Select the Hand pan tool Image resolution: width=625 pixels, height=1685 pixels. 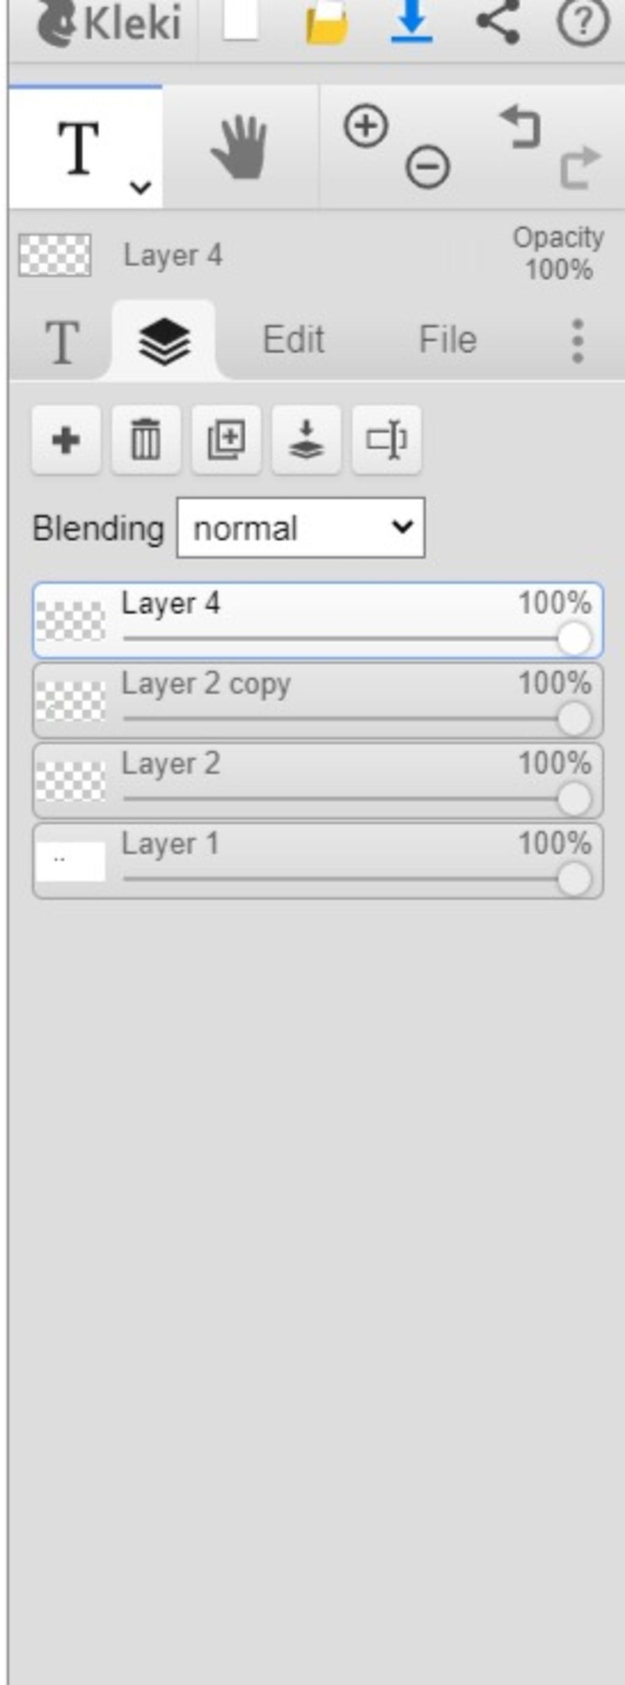(x=239, y=147)
